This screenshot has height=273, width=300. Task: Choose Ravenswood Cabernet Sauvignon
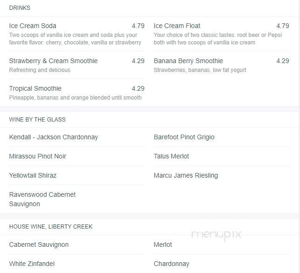tap(42, 199)
